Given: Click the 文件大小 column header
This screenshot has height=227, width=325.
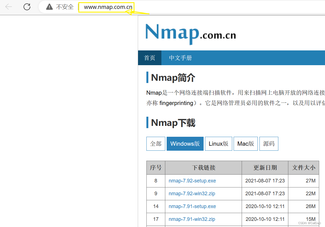Looking at the screenshot, I should pyautogui.click(x=304, y=168).
